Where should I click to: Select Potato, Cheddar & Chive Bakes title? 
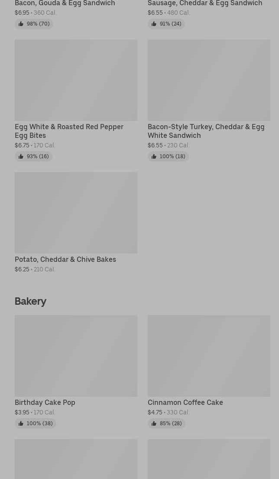65,259
